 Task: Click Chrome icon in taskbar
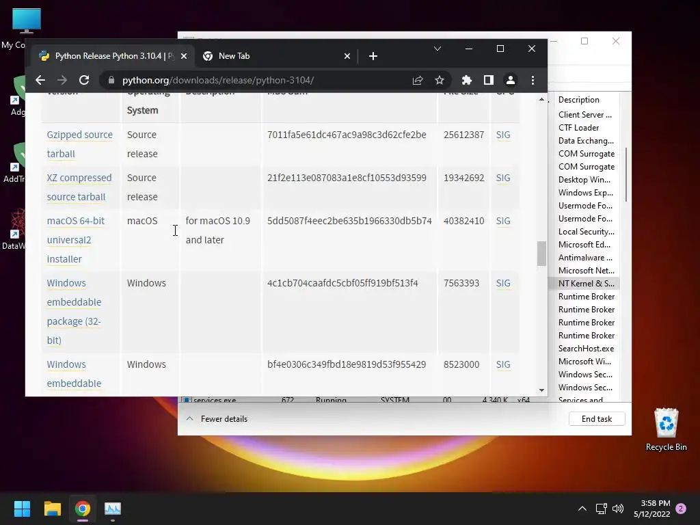pyautogui.click(x=83, y=509)
